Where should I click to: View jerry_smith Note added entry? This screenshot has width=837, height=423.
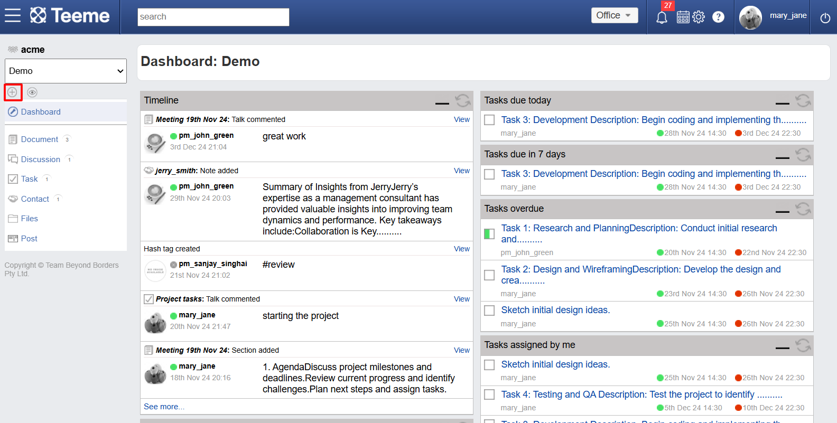[x=462, y=171]
